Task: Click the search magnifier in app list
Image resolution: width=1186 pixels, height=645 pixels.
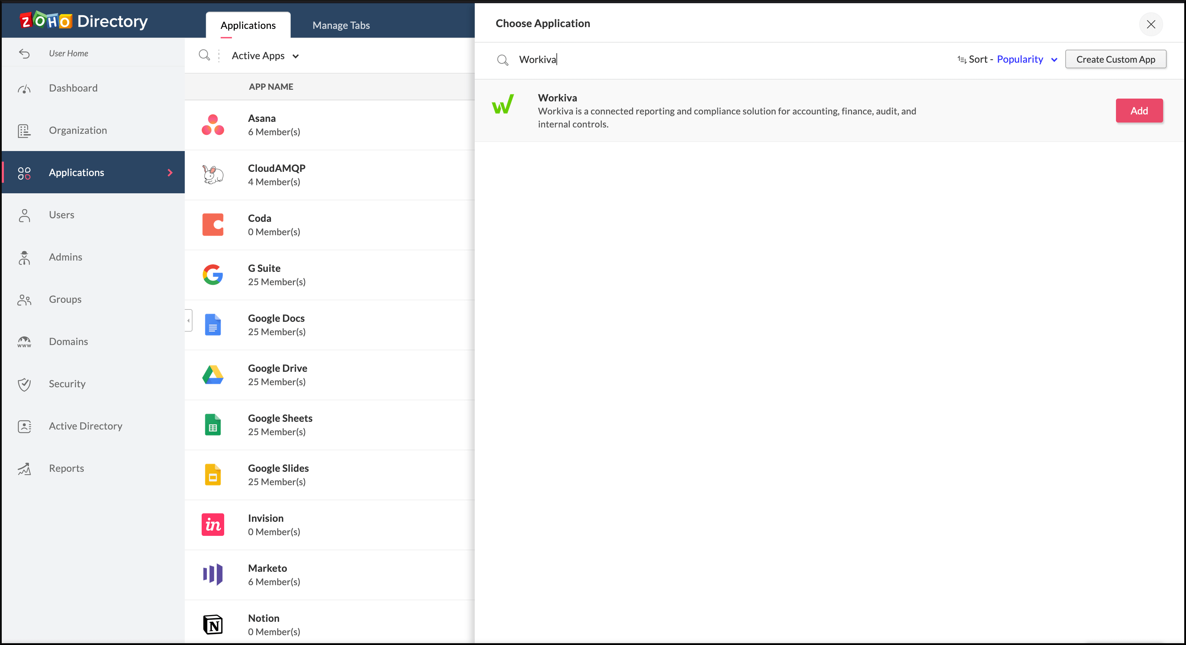Action: 205,55
